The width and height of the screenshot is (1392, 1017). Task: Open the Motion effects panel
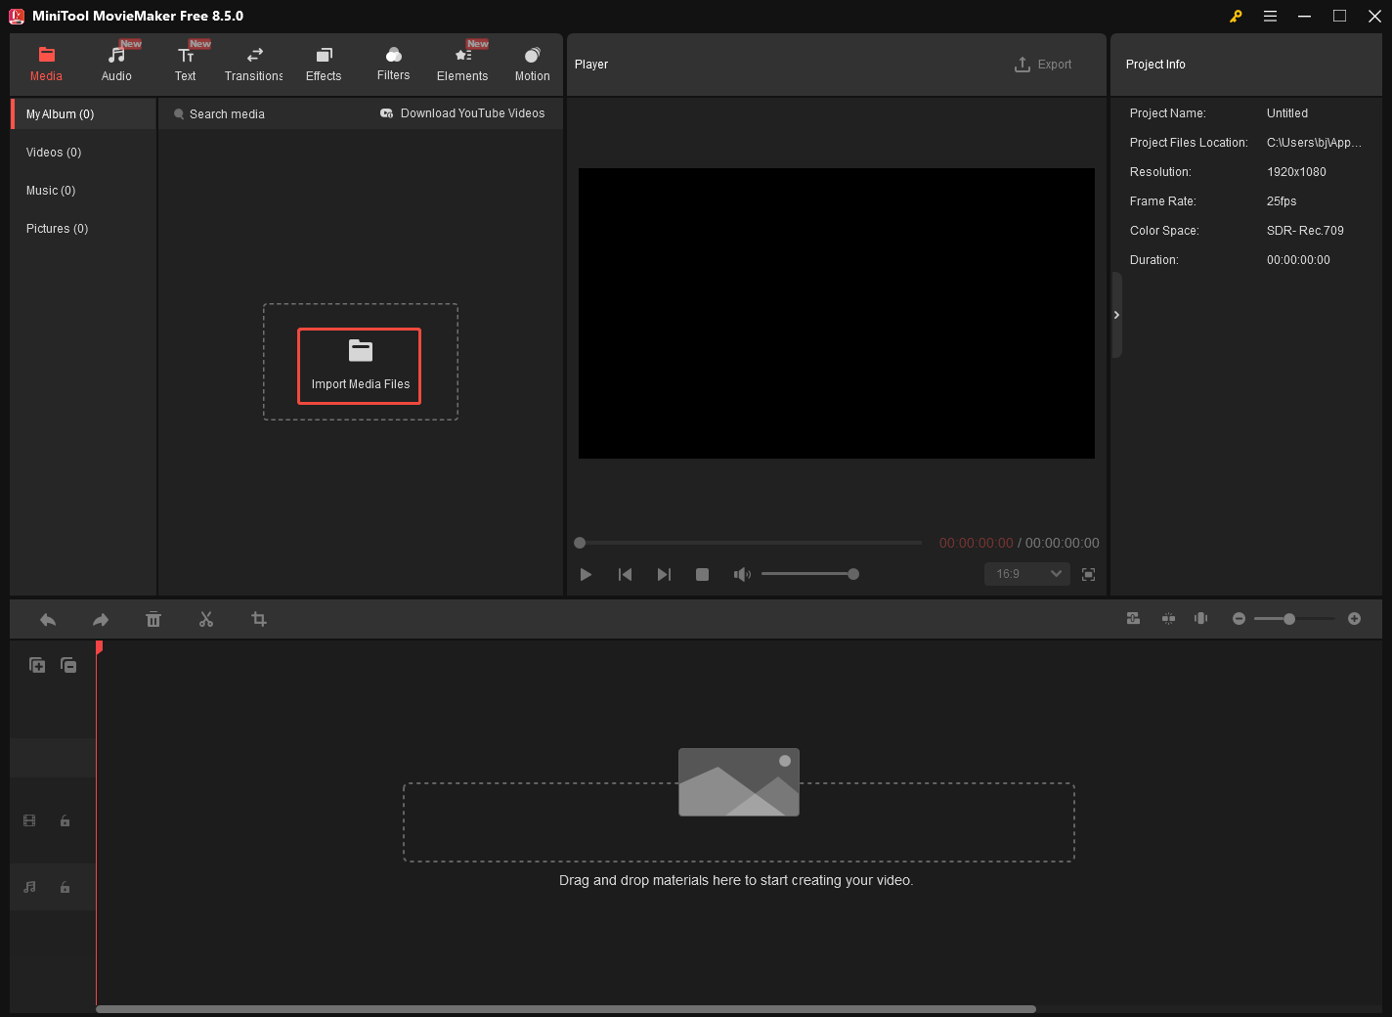pos(532,63)
